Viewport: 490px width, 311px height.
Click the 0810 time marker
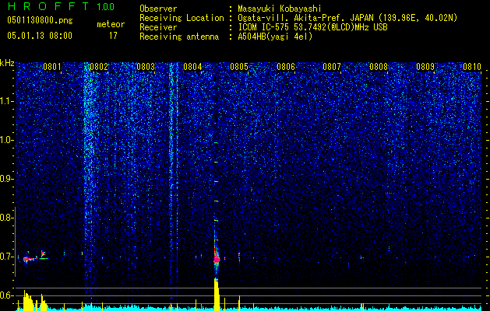(472, 67)
